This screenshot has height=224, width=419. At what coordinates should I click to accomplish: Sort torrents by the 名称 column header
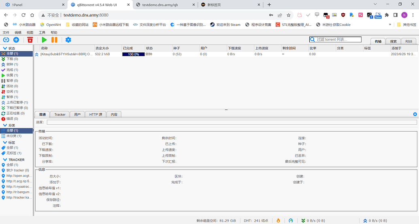pos(67,48)
